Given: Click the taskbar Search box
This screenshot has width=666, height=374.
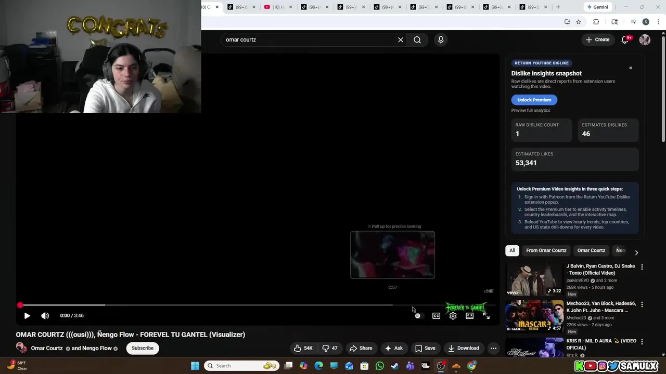Looking at the screenshot, I should pos(242,366).
